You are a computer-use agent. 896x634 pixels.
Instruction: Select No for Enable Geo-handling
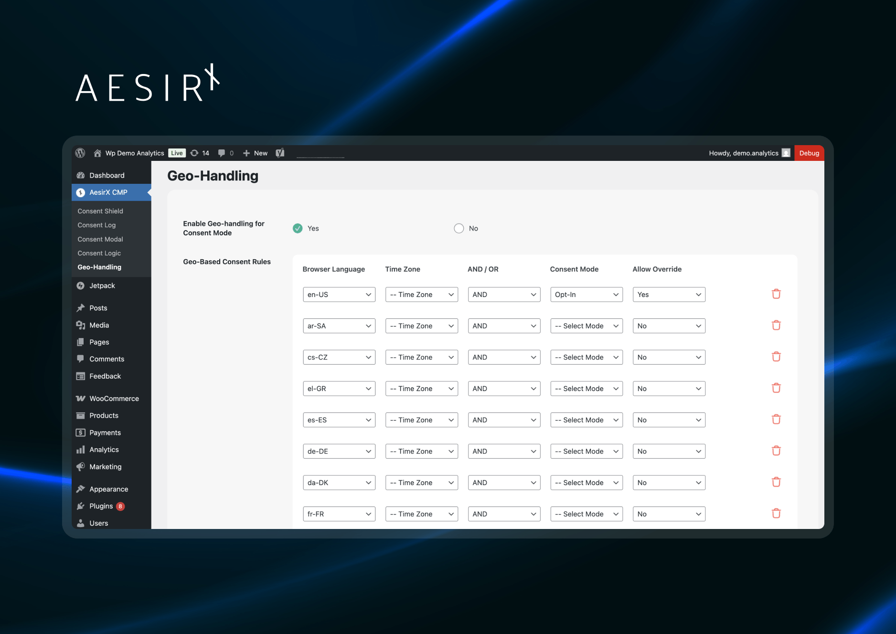point(459,228)
